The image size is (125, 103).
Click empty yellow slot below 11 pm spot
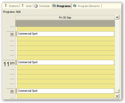(66, 67)
